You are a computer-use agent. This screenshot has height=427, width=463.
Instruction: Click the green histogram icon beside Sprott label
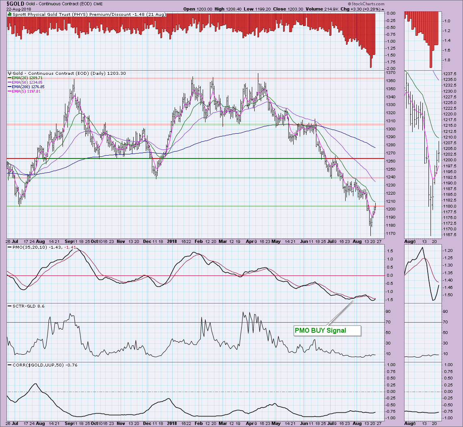9,14
